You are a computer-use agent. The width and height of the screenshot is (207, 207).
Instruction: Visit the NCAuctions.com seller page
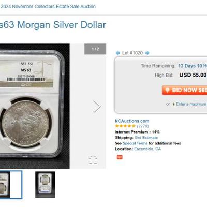pyautogui.click(x=132, y=121)
